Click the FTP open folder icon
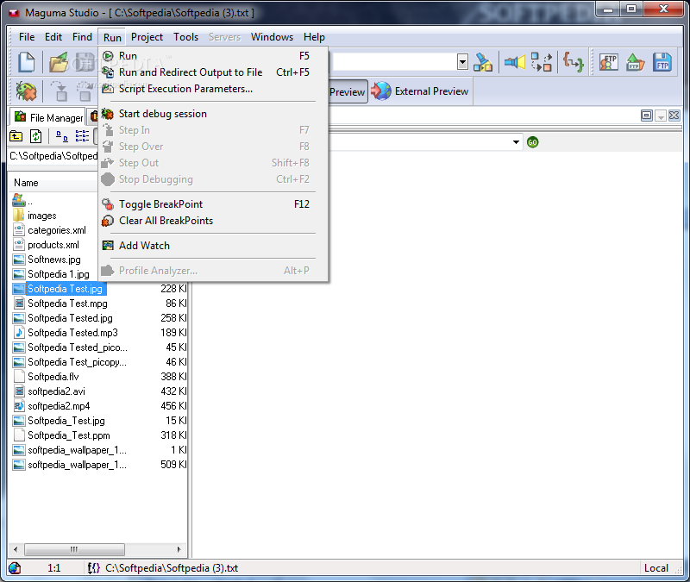The width and height of the screenshot is (690, 582). pos(635,62)
